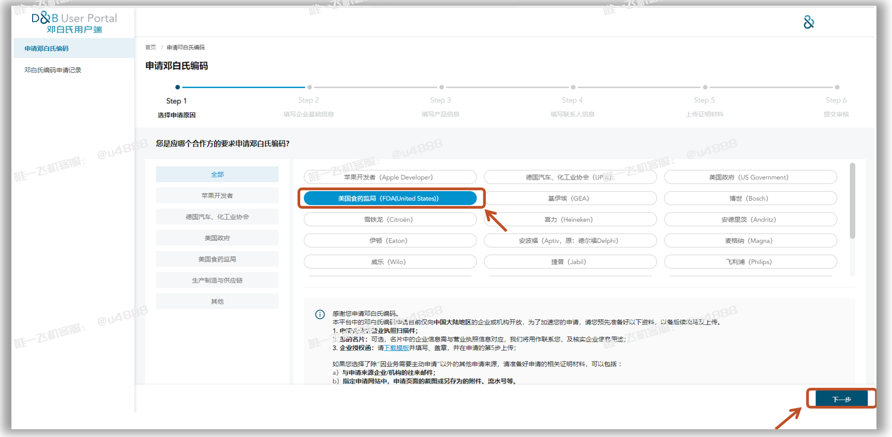Select the 其他 category filter
Image resolution: width=892 pixels, height=437 pixels.
point(217,301)
